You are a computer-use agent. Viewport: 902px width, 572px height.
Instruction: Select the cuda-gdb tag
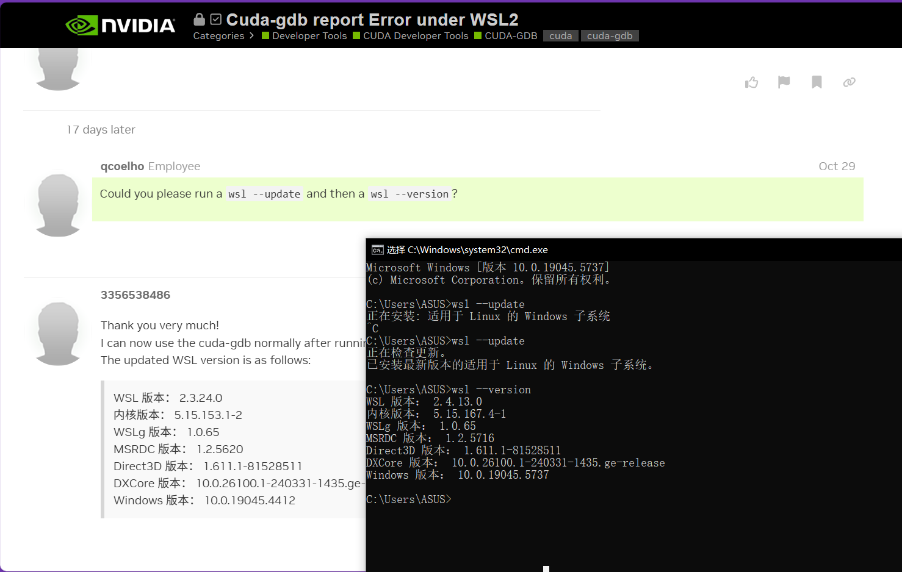pos(610,36)
